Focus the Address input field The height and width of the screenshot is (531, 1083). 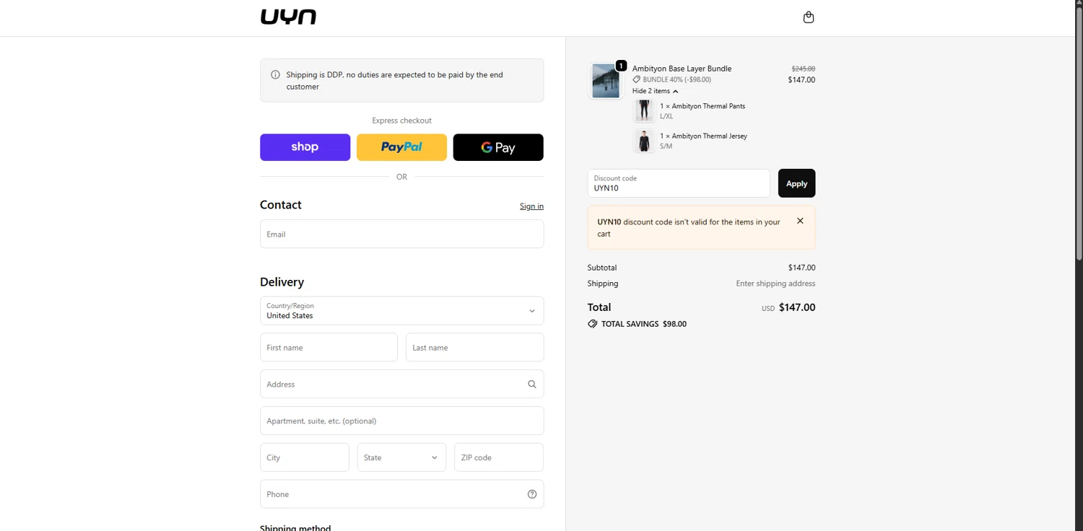pyautogui.click(x=401, y=384)
